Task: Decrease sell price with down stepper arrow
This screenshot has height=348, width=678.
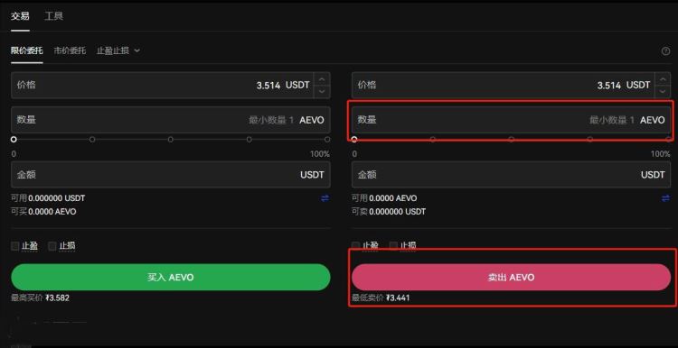Action: click(x=663, y=91)
